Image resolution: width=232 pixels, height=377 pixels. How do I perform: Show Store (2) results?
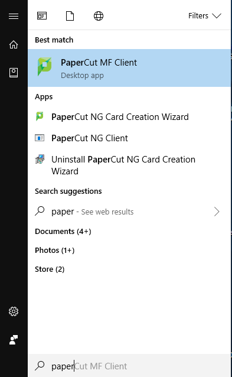pyautogui.click(x=50, y=269)
